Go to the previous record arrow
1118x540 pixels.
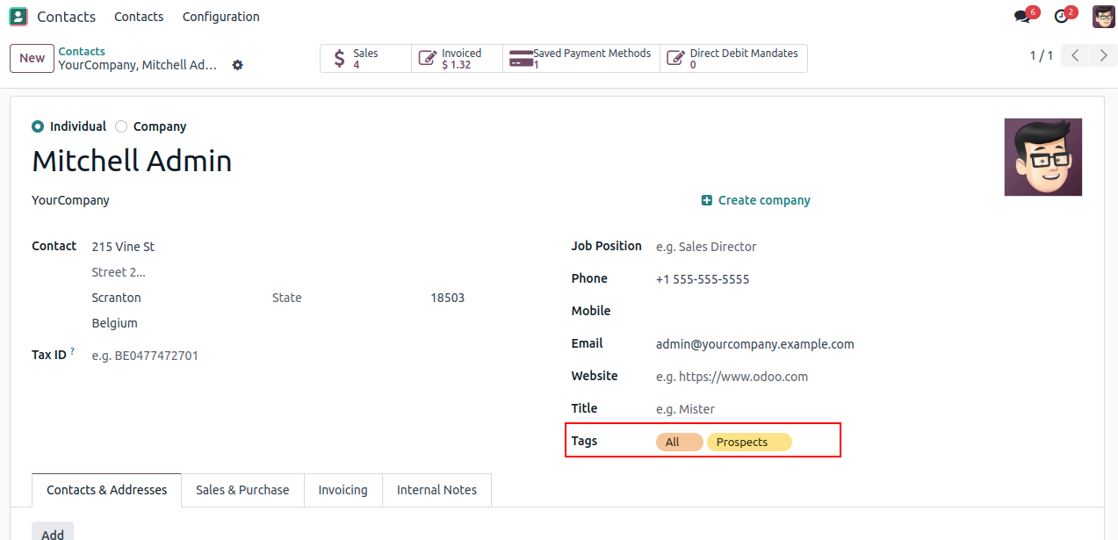[1075, 56]
